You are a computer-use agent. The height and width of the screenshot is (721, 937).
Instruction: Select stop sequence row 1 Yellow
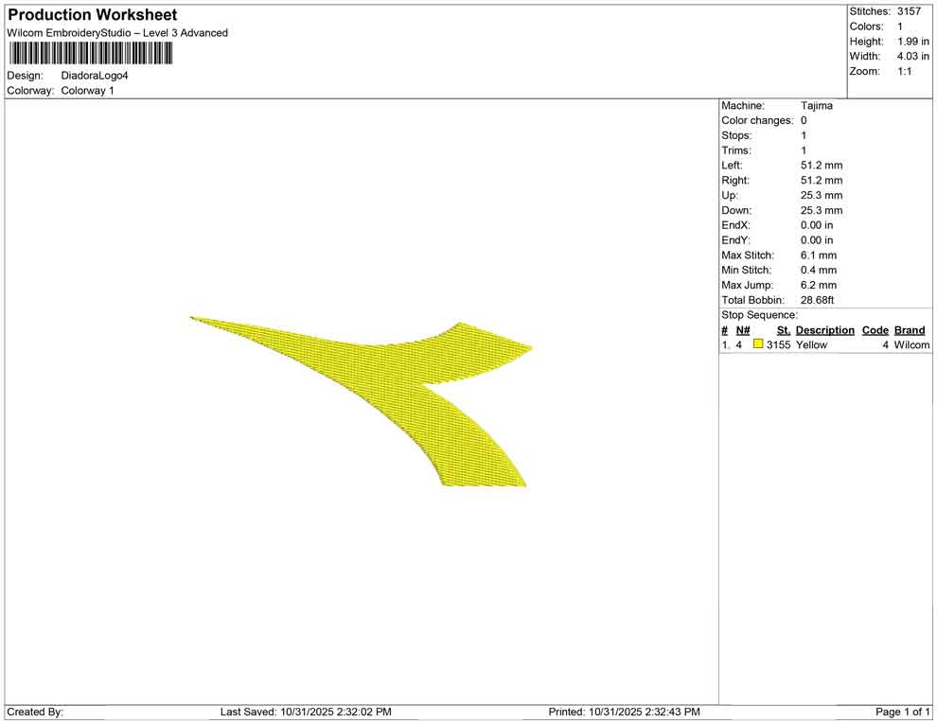812,344
